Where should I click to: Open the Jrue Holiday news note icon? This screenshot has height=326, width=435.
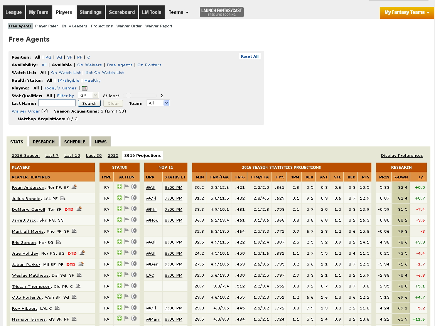[x=82, y=252]
